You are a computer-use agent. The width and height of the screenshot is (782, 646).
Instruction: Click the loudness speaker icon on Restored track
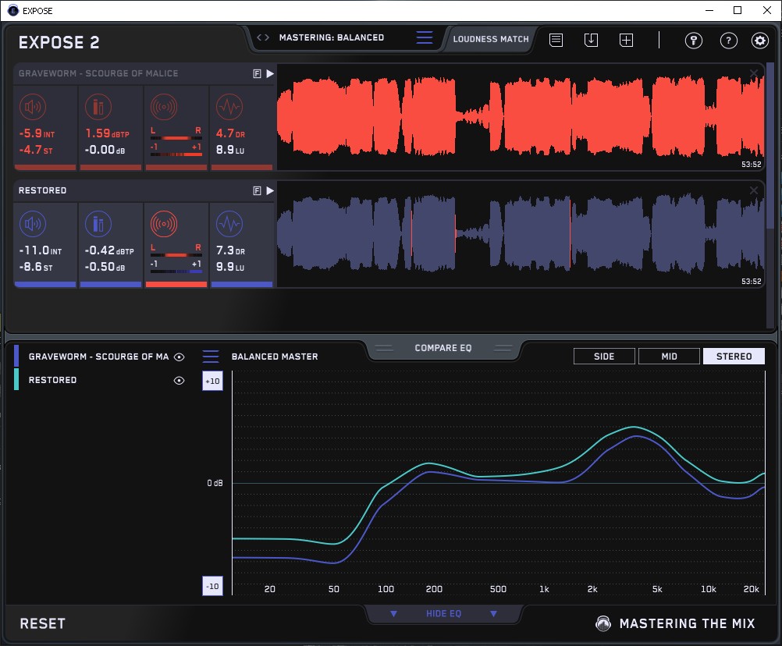32,225
